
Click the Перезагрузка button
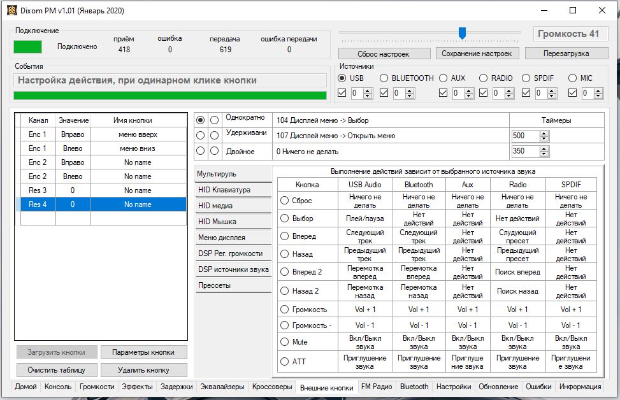[x=566, y=54]
